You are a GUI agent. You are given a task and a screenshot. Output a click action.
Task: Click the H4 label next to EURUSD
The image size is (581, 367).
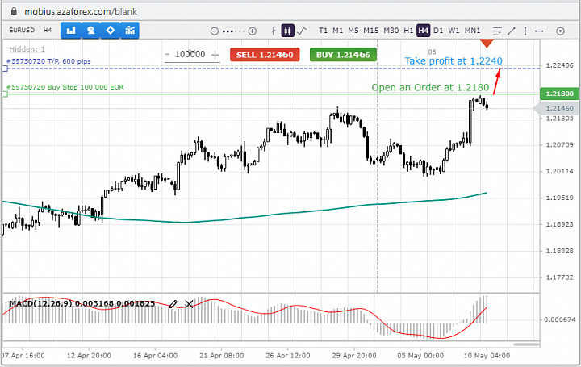pos(48,31)
